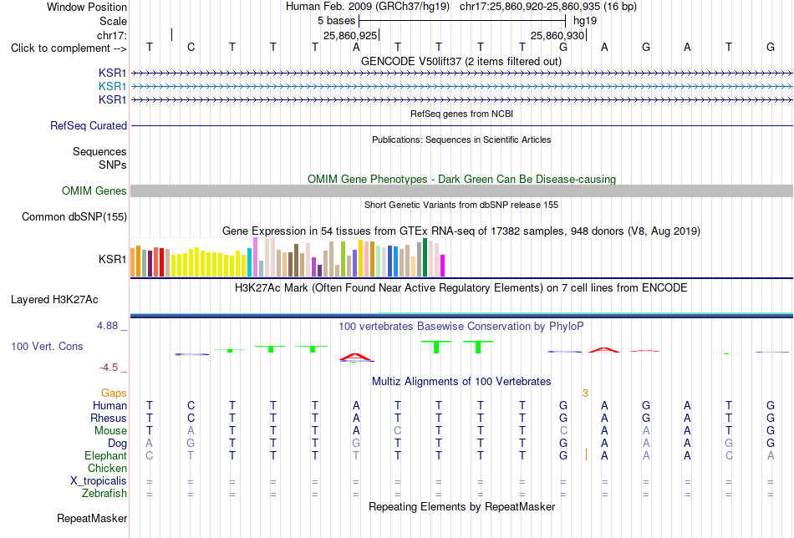Click the hg19 label beside scale bar
794x538 pixels.
(x=585, y=21)
